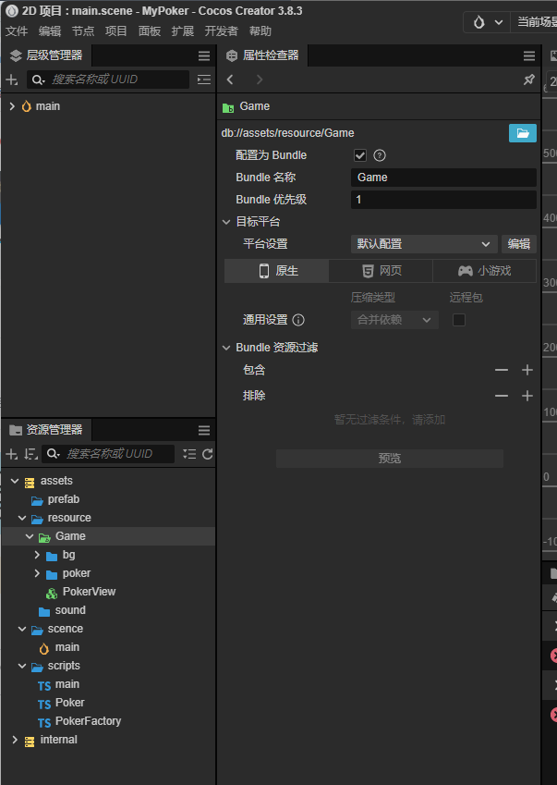This screenshot has width=557, height=785.
Task: Open the 节点 menu
Action: [x=83, y=31]
